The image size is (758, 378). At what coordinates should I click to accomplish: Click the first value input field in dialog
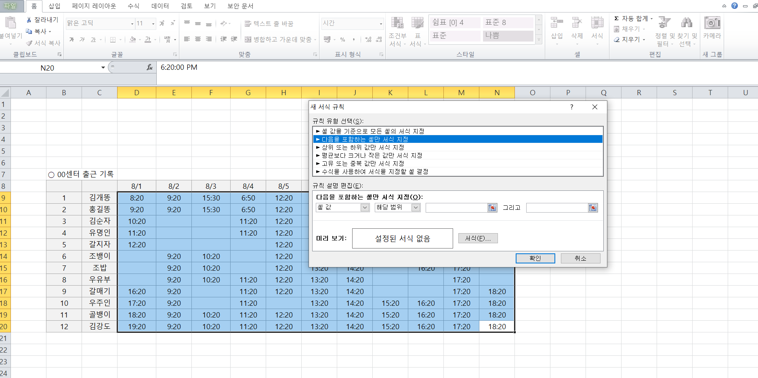coord(456,207)
